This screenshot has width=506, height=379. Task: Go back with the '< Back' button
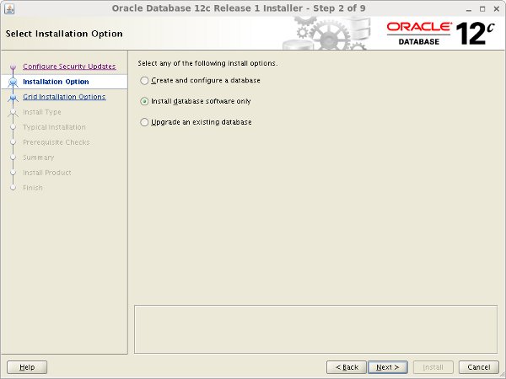[347, 367]
